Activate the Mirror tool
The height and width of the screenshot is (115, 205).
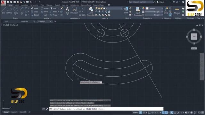coord(45,12)
